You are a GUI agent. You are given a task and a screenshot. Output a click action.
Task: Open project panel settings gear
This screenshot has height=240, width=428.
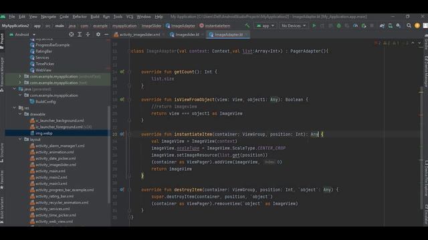(x=98, y=35)
